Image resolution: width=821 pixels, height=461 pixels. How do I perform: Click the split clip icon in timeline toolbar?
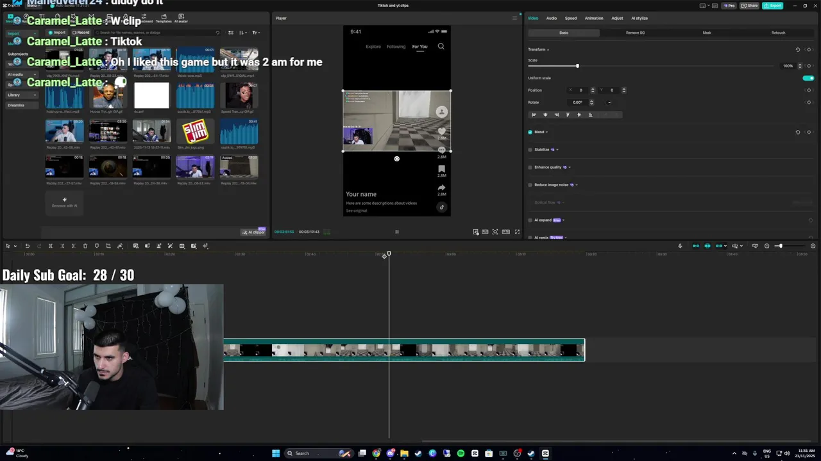point(50,246)
